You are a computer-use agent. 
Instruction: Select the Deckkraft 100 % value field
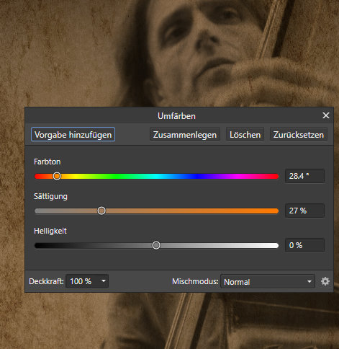(87, 281)
